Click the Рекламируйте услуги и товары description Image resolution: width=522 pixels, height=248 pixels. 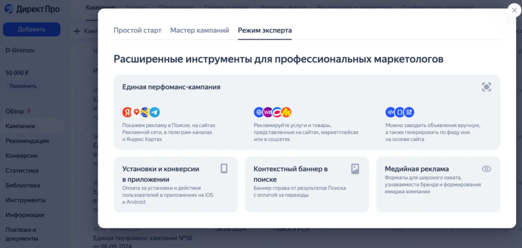pyautogui.click(x=306, y=132)
